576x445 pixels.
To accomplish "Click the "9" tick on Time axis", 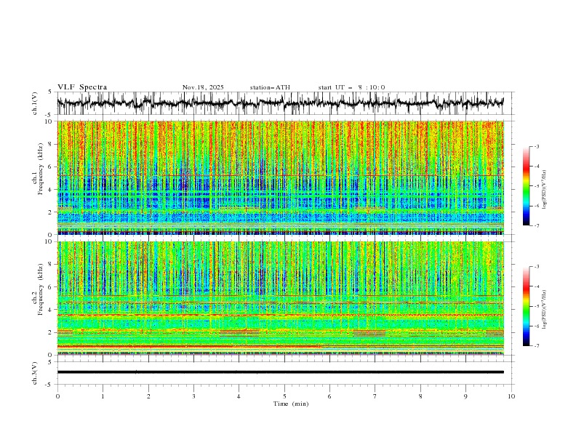I will pyautogui.click(x=465, y=396).
